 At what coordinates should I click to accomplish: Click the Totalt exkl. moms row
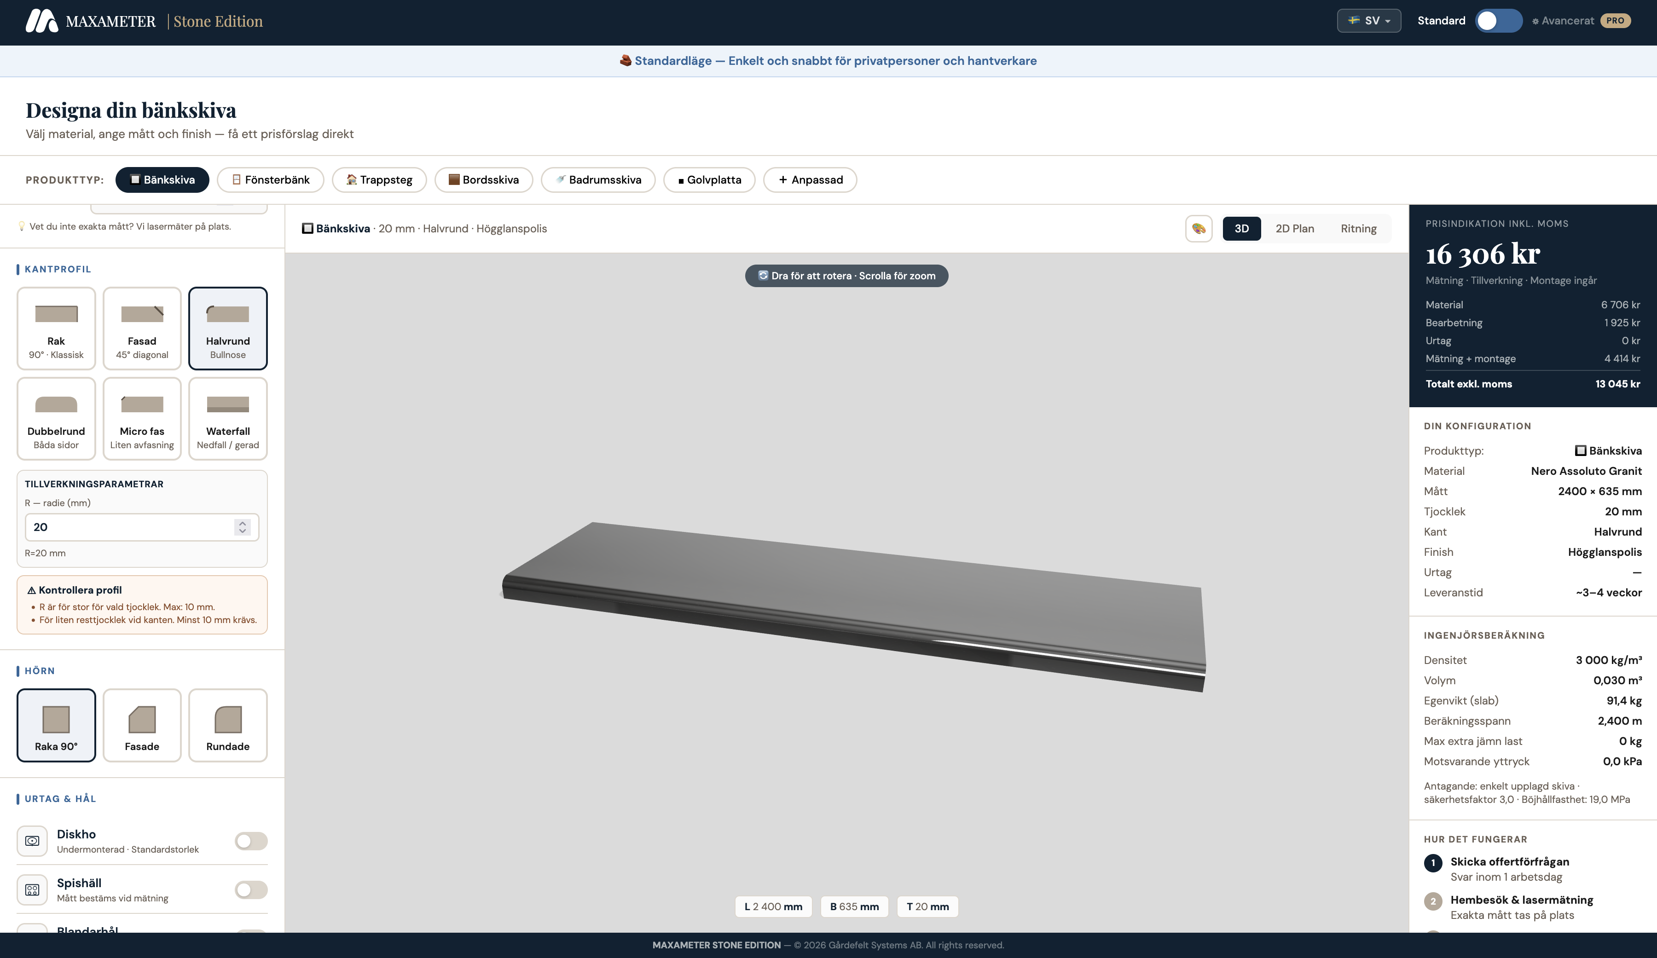1533,383
